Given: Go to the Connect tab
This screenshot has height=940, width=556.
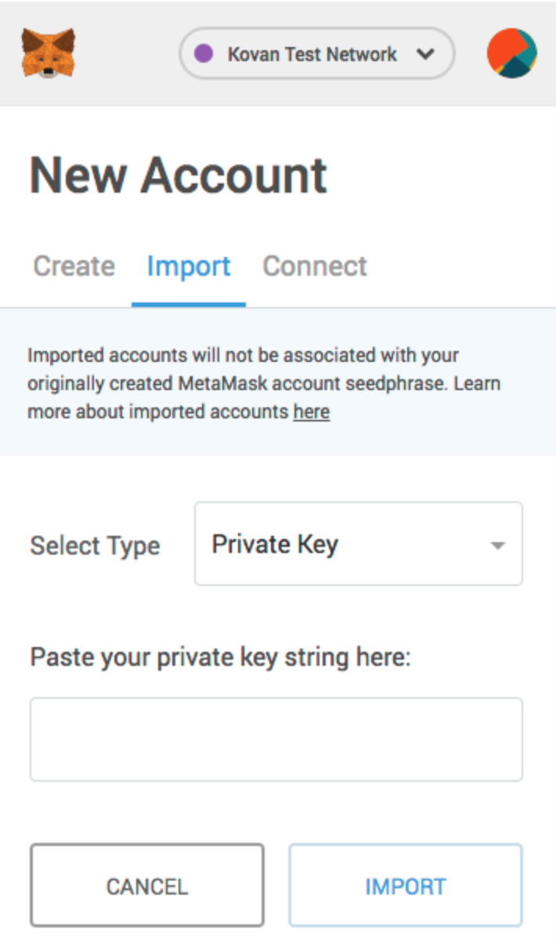Looking at the screenshot, I should coord(315,266).
